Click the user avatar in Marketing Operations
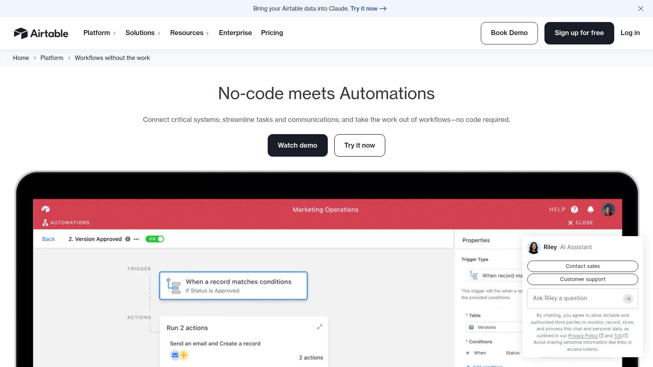 [x=608, y=210]
